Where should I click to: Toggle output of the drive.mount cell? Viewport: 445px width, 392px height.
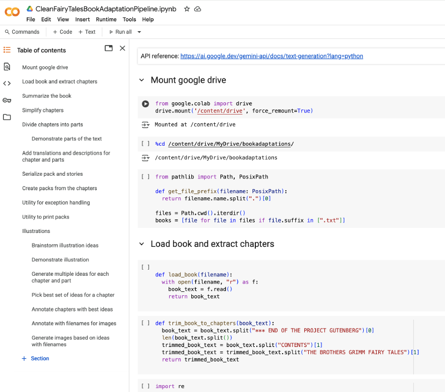click(x=146, y=125)
